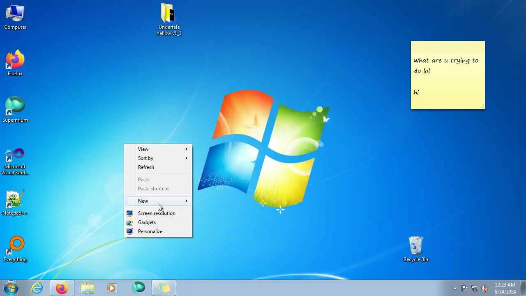Activate Sticky Notes taskbar button

164,288
